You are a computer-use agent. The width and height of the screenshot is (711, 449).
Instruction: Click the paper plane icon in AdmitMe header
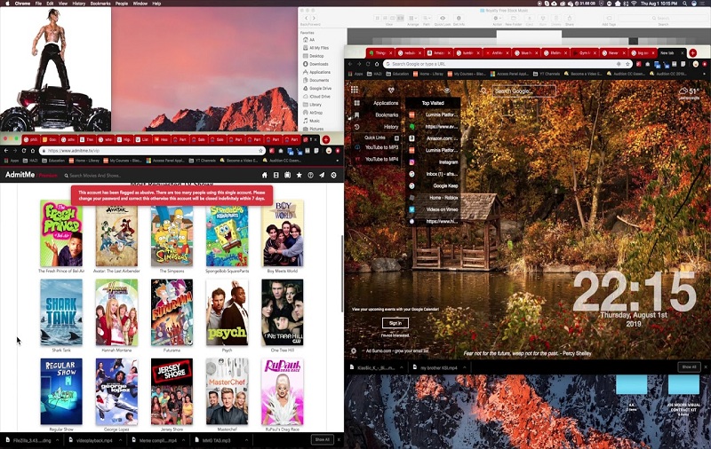click(x=322, y=175)
